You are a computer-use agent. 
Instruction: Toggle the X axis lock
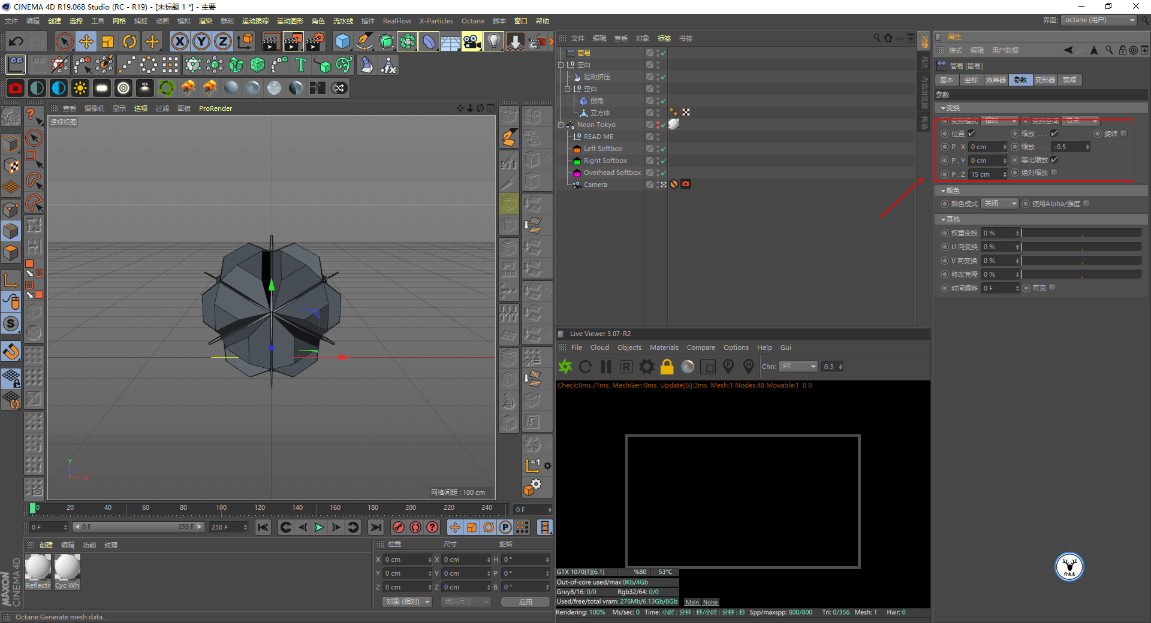[179, 41]
